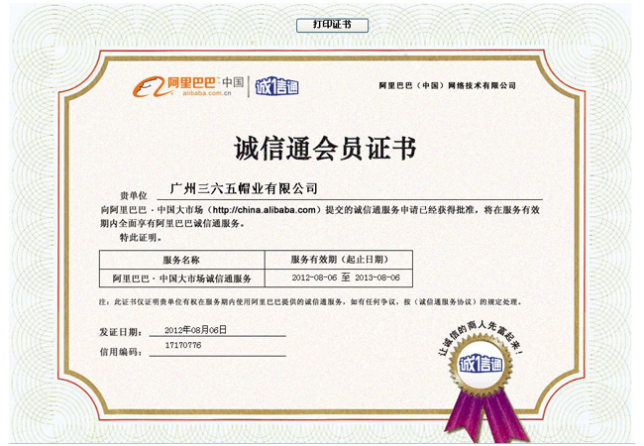The image size is (644, 446).
Task: Click the blue 诚信通 logo beside Alibaba
Action: click(x=277, y=86)
